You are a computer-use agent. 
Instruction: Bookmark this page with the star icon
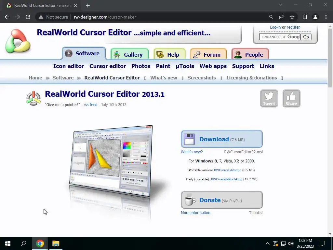(292, 17)
